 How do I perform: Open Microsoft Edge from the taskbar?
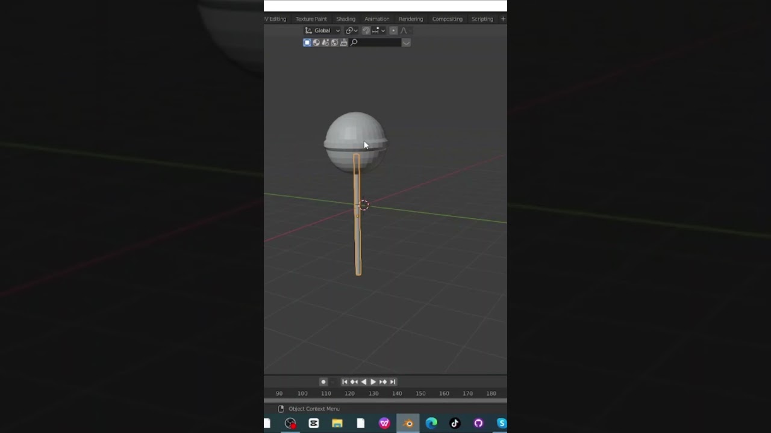431,423
